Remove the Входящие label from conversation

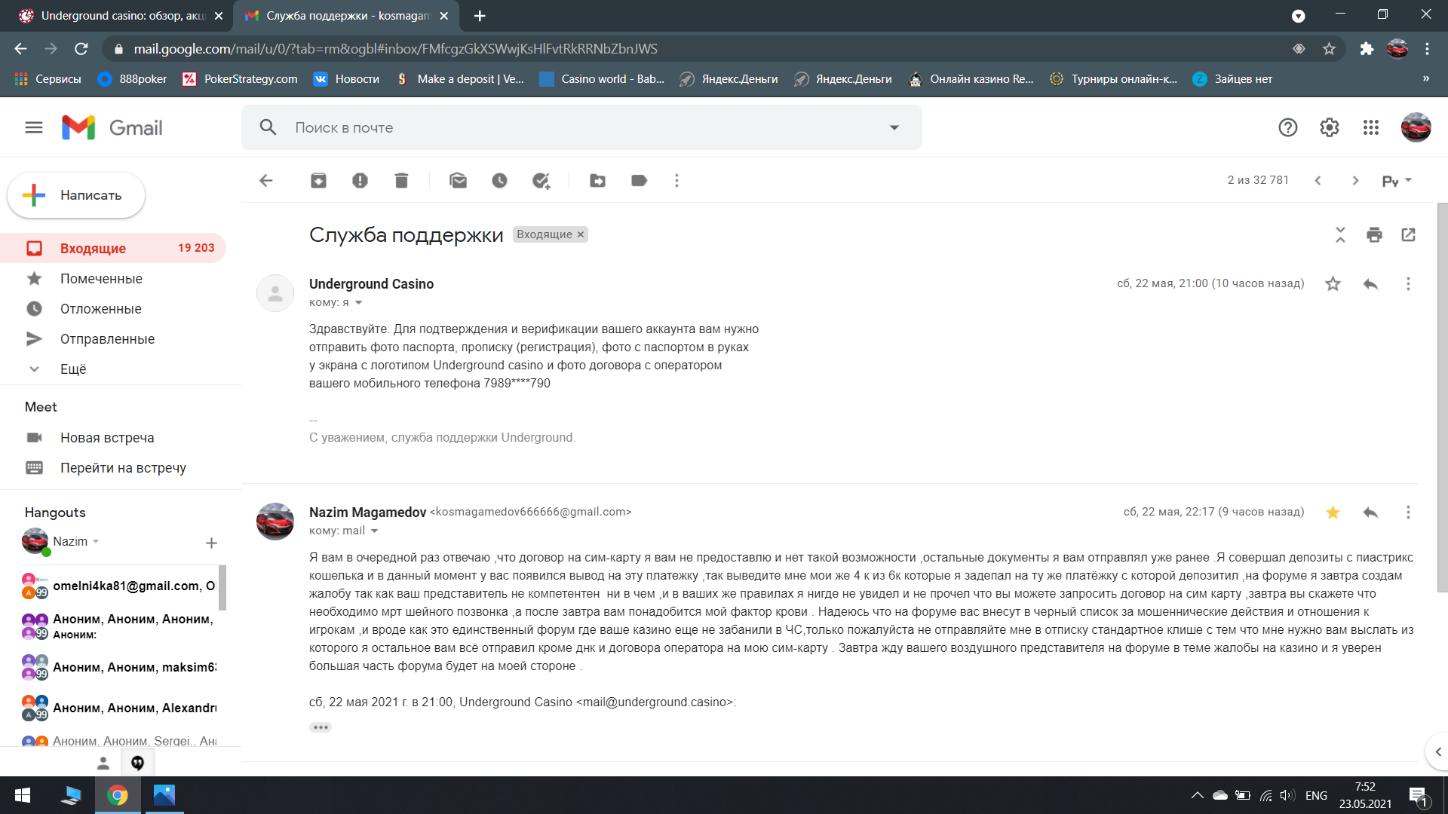coord(581,234)
